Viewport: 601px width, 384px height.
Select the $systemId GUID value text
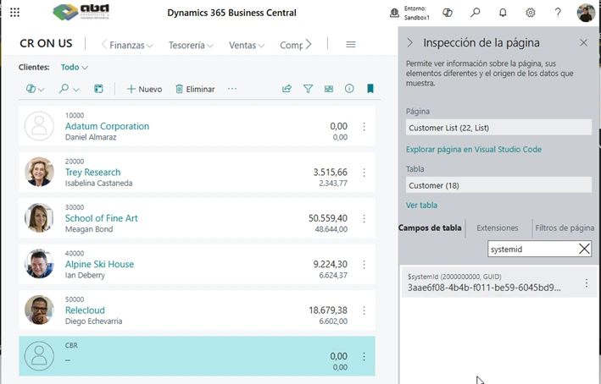coord(484,288)
